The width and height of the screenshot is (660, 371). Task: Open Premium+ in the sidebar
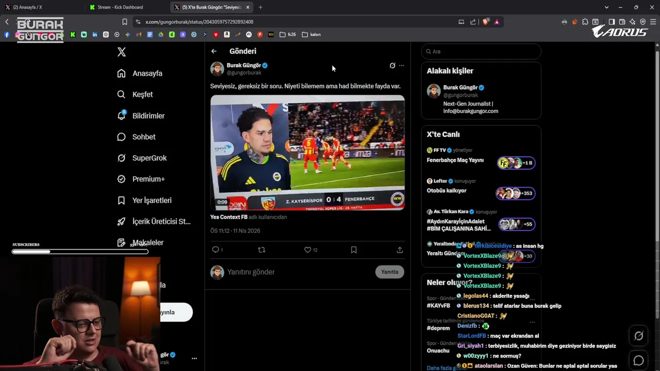(141, 179)
